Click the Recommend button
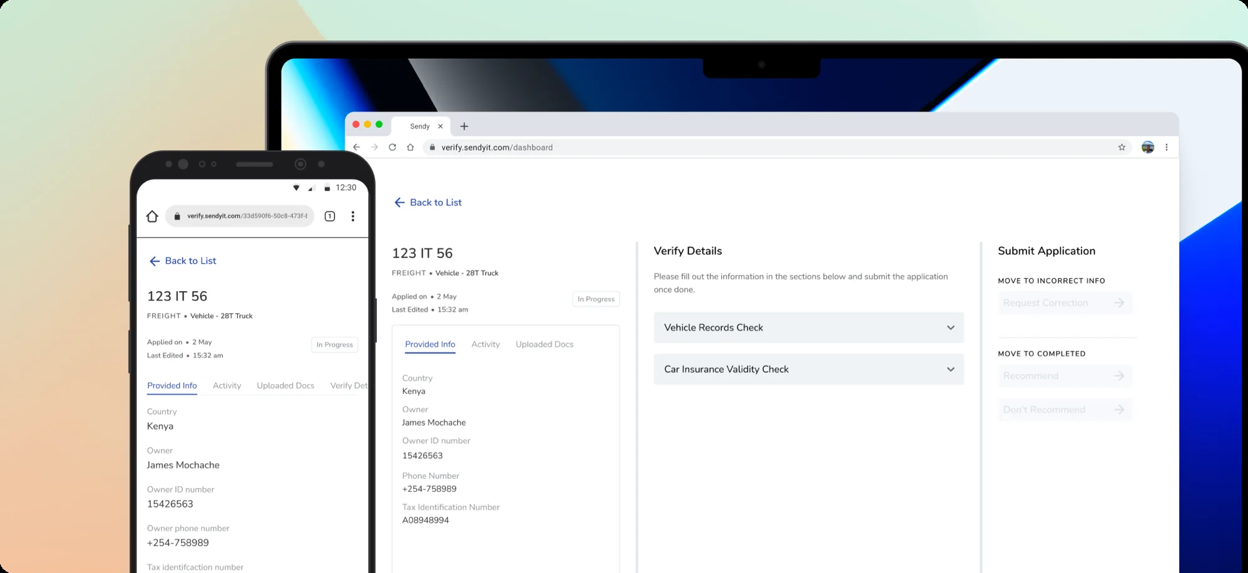This screenshot has width=1248, height=573. point(1065,376)
